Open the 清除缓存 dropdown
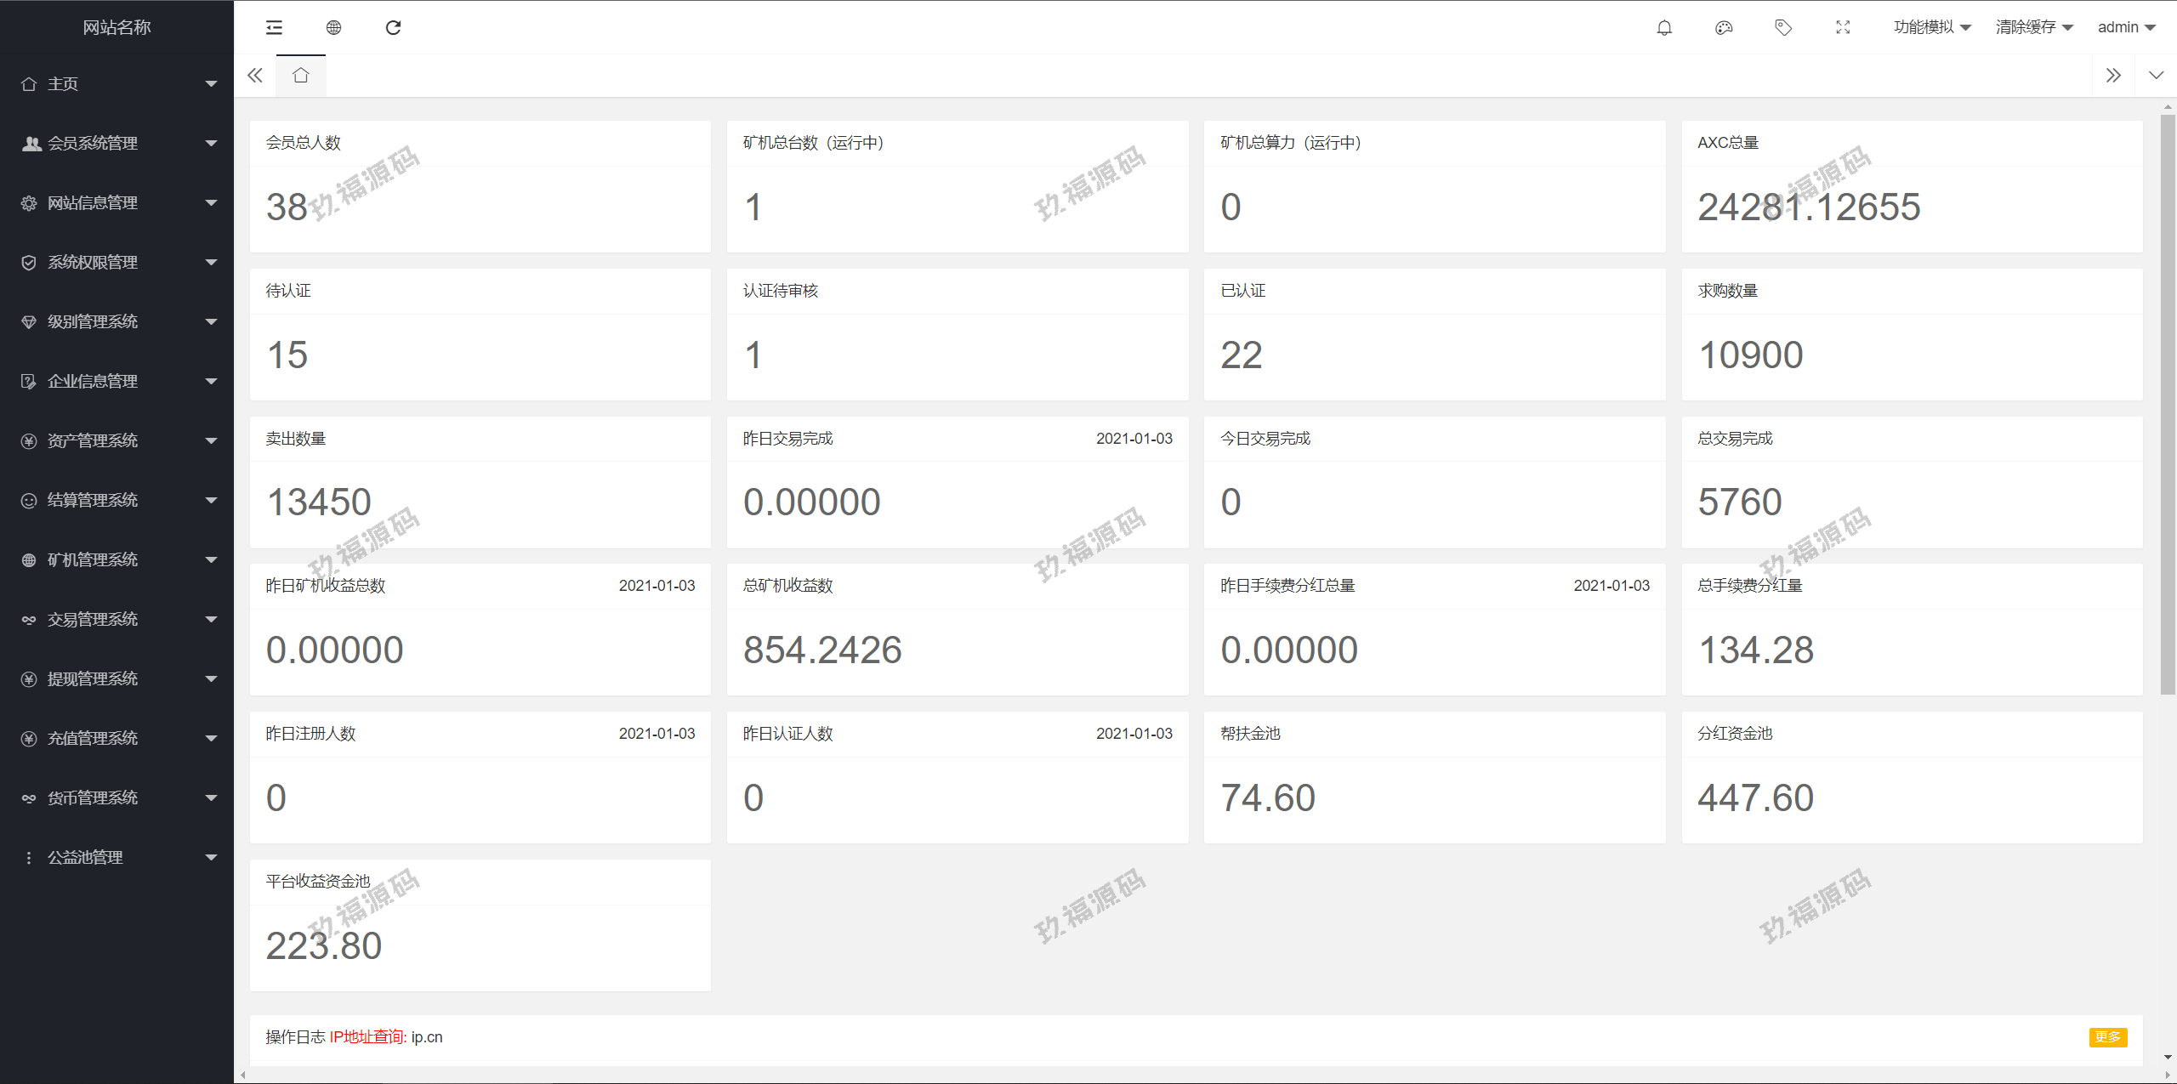The height and width of the screenshot is (1084, 2177). [x=2033, y=27]
